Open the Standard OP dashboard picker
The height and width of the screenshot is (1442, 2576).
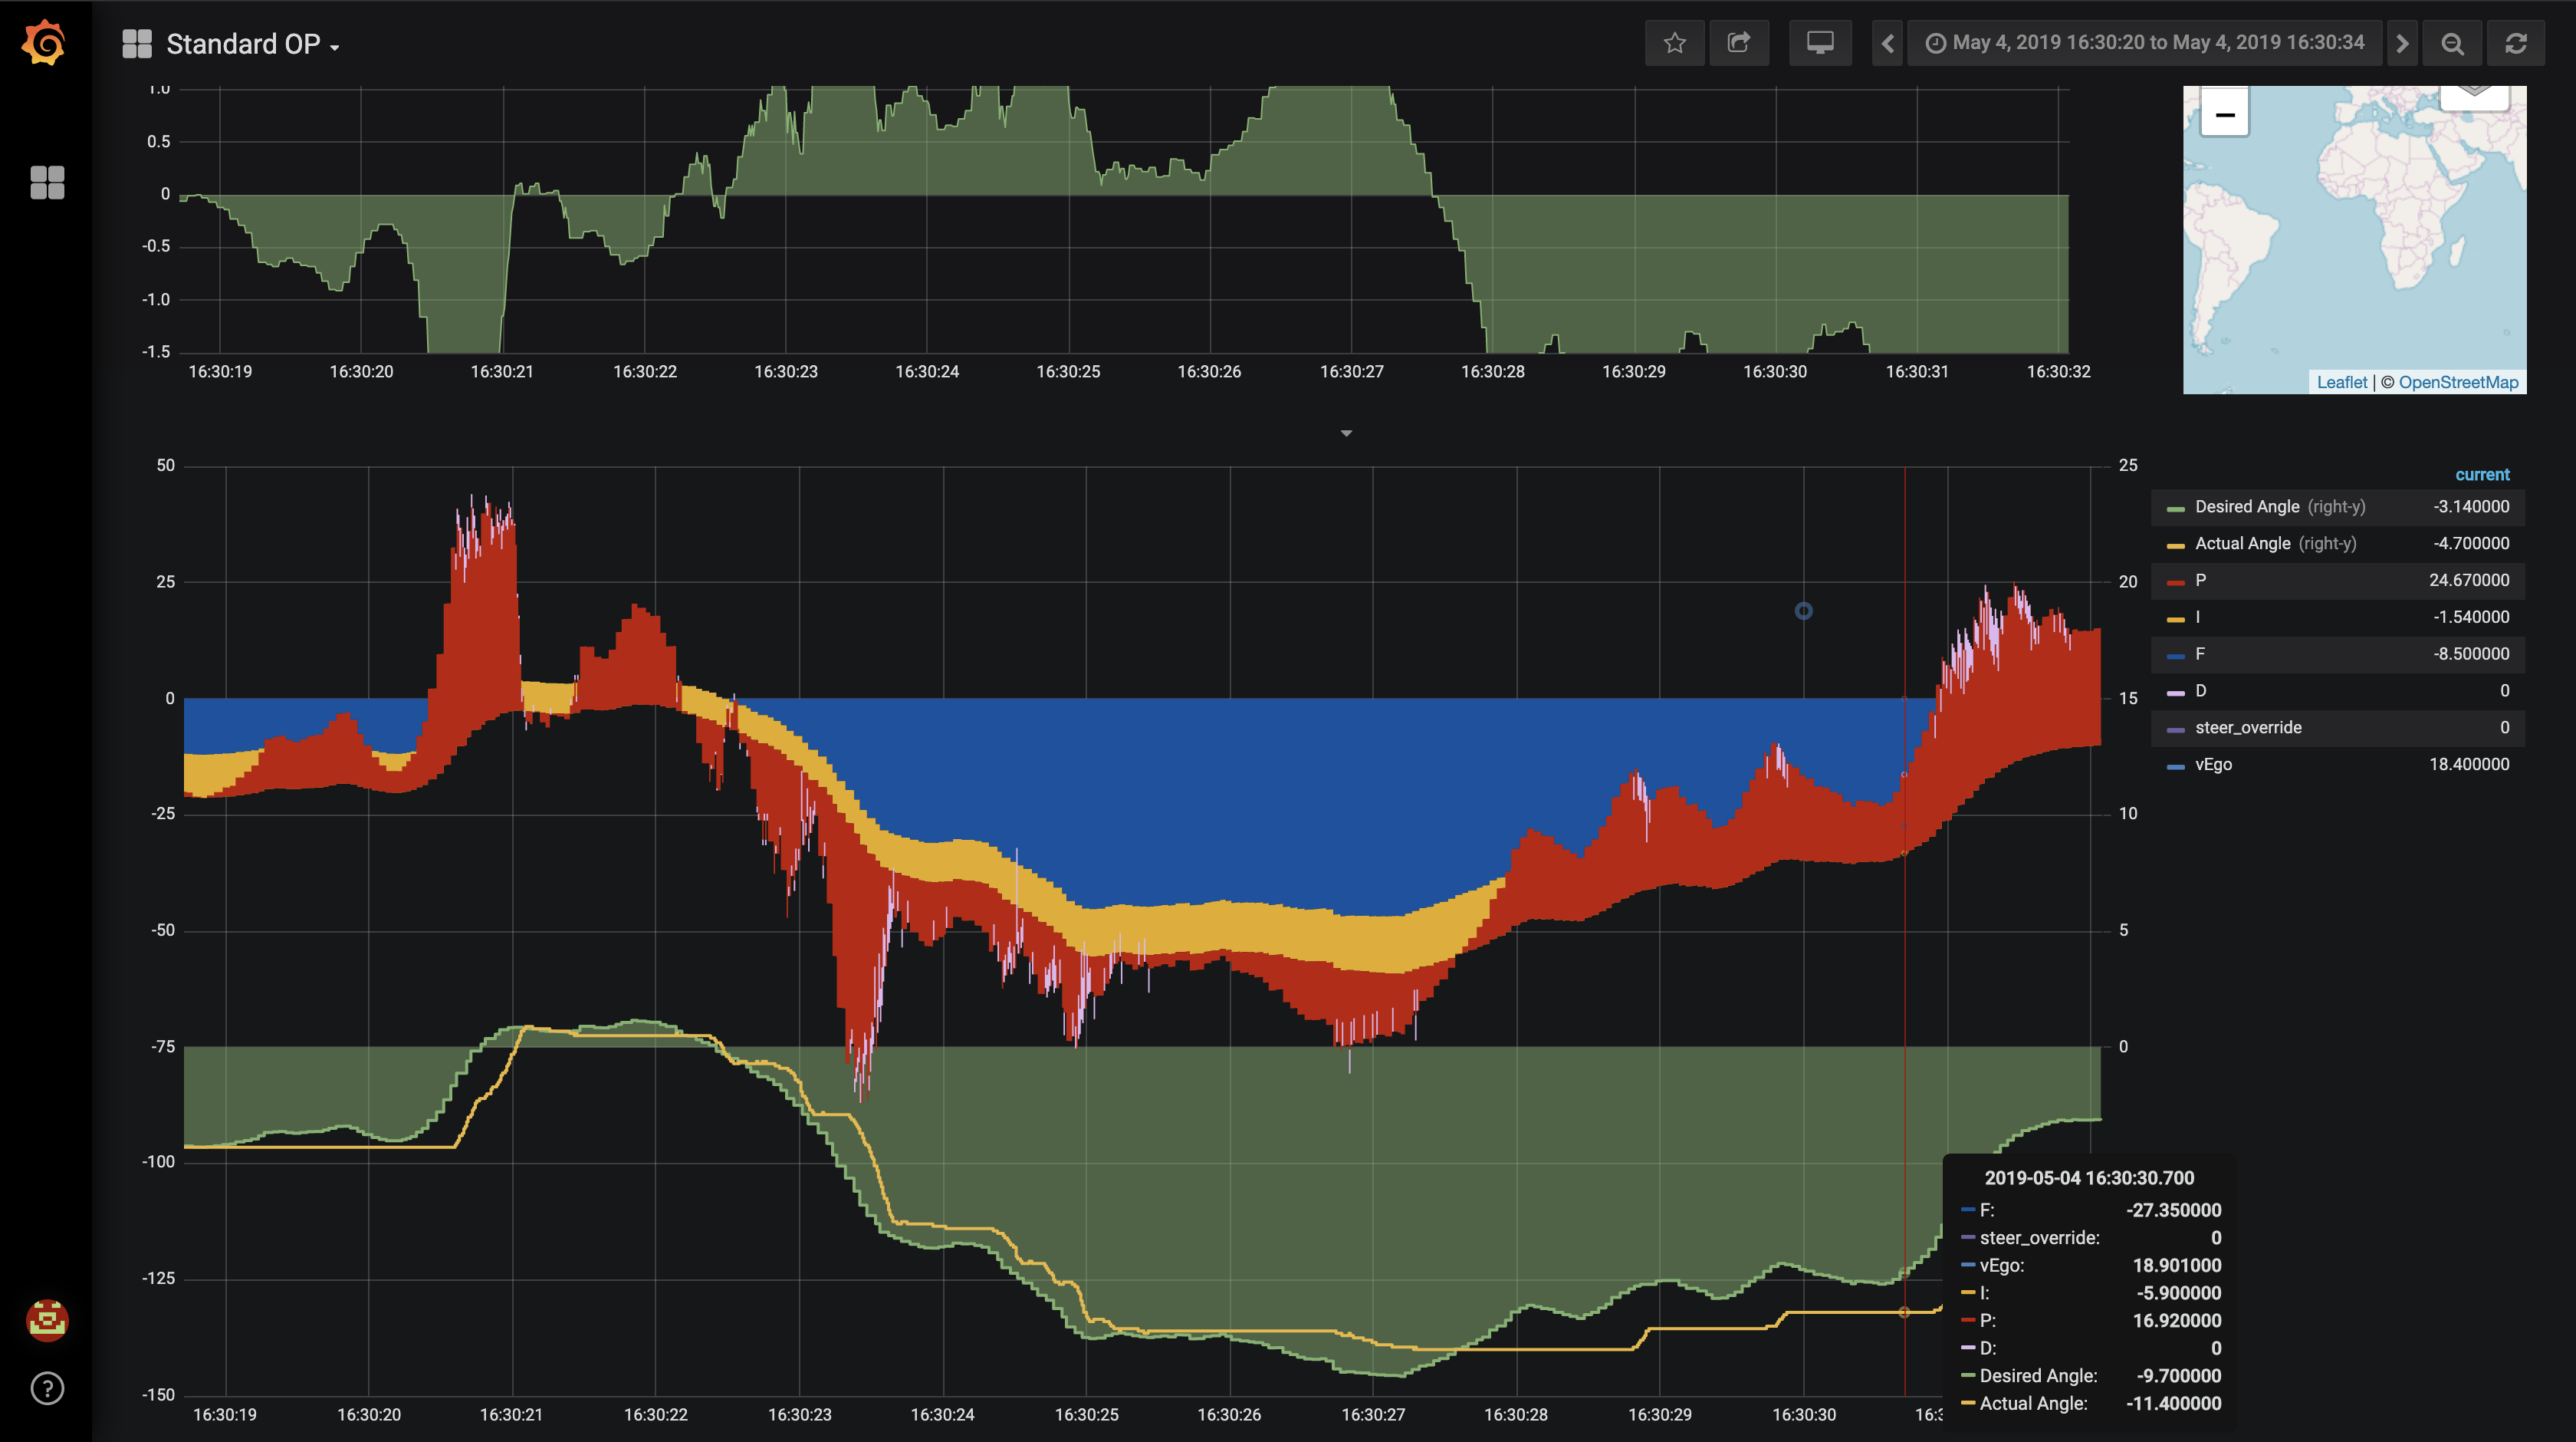tap(253, 44)
